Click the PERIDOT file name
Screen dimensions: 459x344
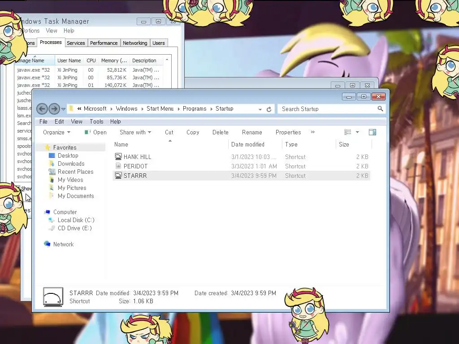click(x=135, y=166)
